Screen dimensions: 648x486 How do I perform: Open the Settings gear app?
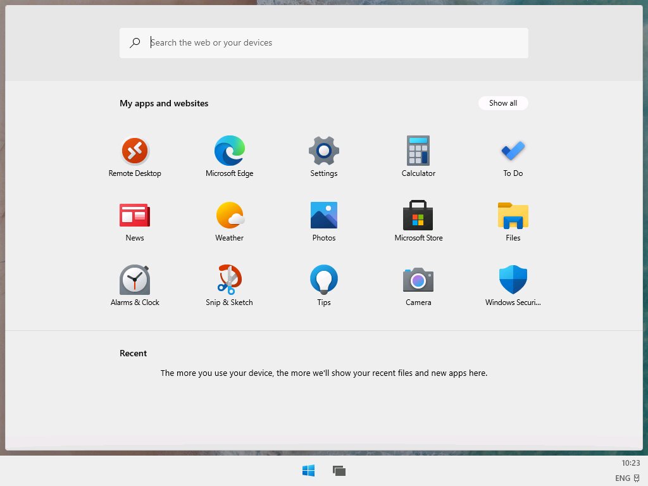323,157
